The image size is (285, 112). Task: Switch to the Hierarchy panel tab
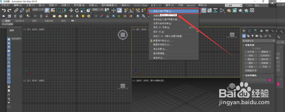point(255,31)
